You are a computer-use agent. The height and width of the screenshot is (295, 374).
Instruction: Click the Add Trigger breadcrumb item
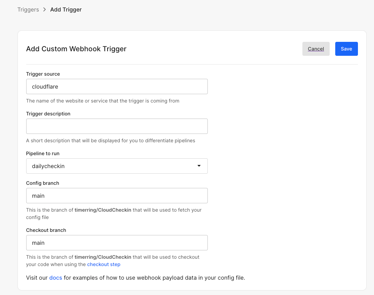[x=66, y=9]
